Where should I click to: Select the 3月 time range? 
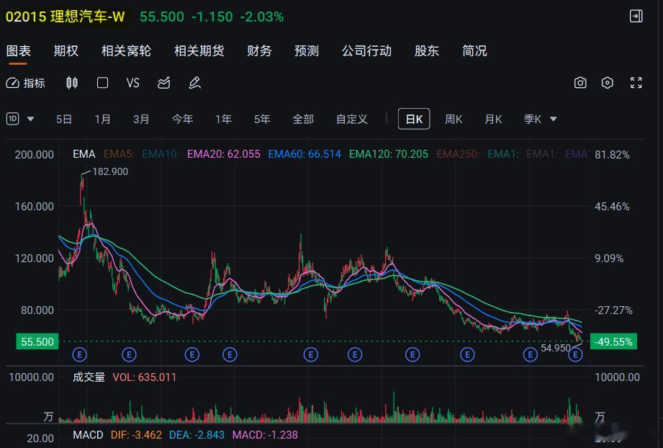click(x=141, y=120)
